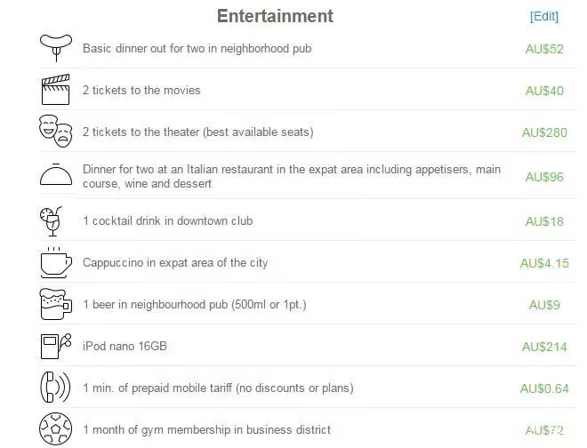Click the AU$4.15 cappuccino price
This screenshot has width=587, height=448.
tap(544, 263)
